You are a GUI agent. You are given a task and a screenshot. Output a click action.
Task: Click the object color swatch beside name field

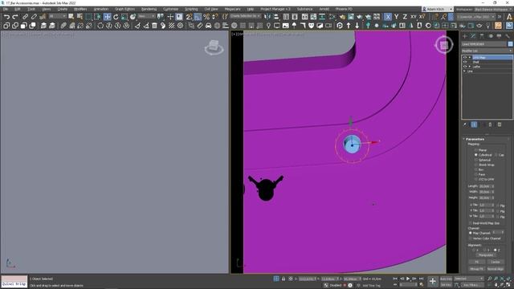click(510, 44)
